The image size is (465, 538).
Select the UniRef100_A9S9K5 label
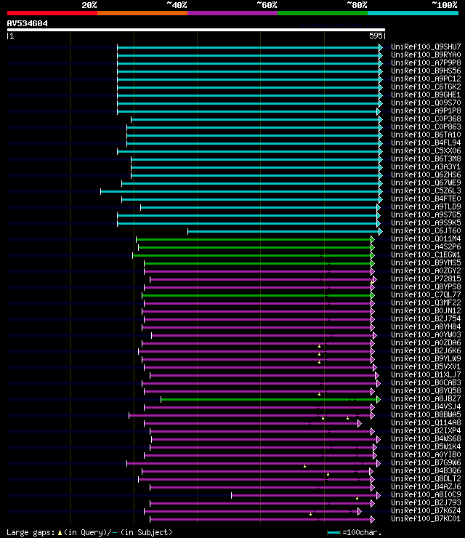(426, 222)
